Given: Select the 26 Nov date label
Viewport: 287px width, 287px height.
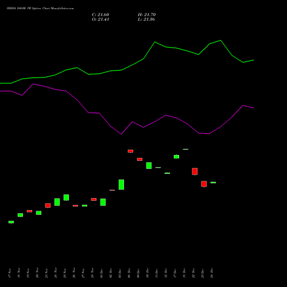Looking at the screenshot, I should click(x=74, y=273).
